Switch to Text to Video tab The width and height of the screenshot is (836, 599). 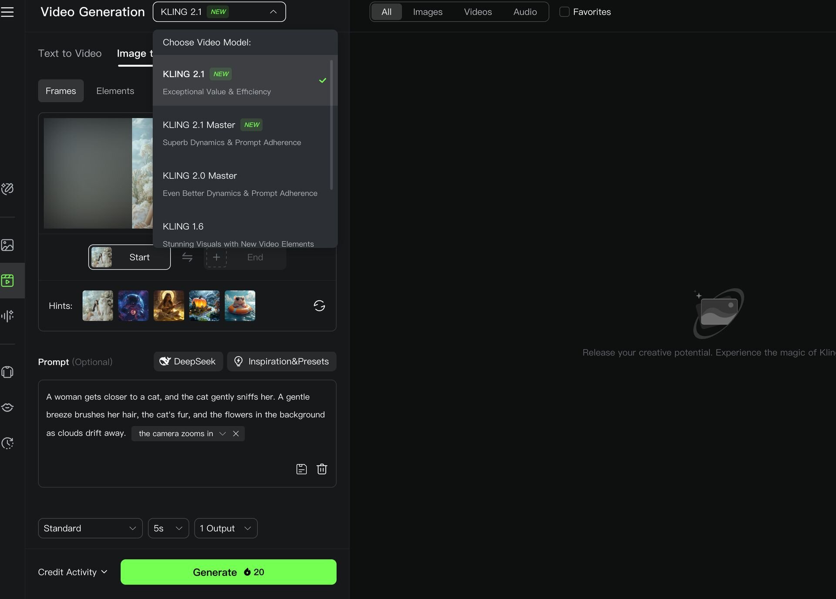[70, 54]
